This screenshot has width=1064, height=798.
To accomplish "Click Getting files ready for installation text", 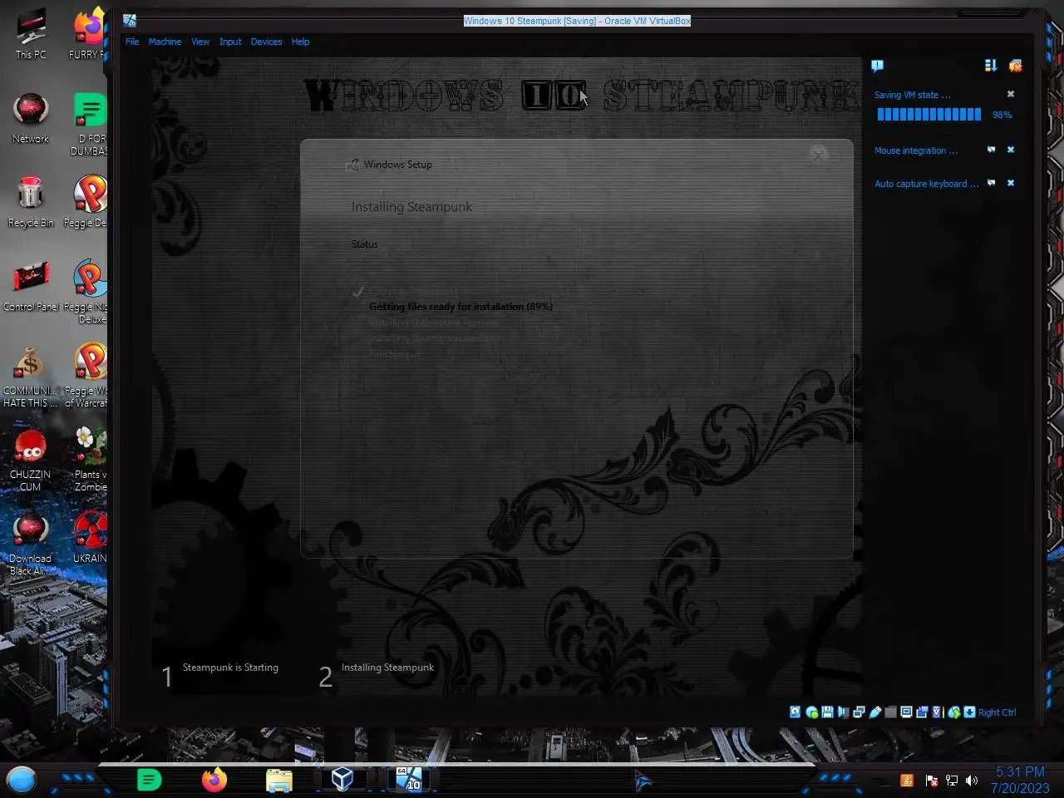I will coord(461,307).
